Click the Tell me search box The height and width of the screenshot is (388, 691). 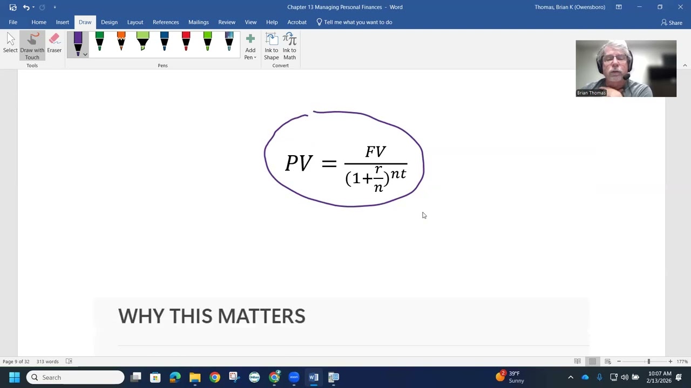354,22
